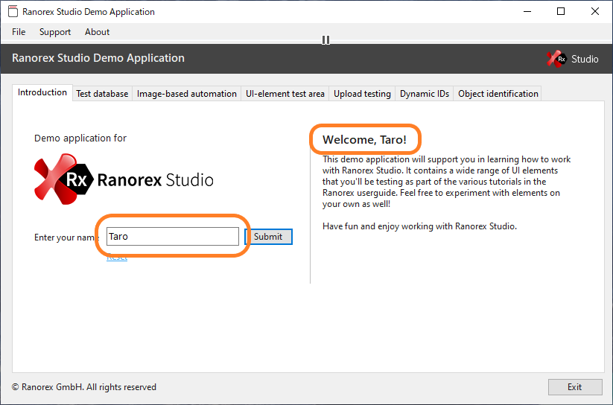Open the Support menu
The image size is (613, 405).
tap(54, 32)
